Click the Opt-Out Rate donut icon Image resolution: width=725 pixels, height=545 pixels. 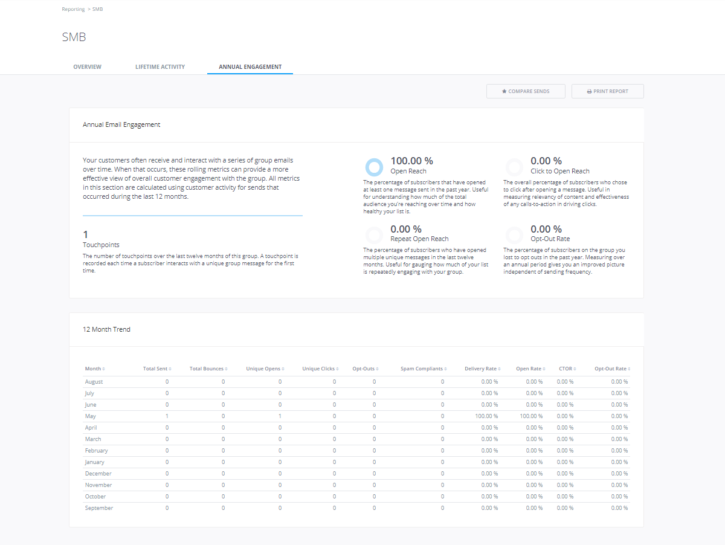[x=514, y=235]
